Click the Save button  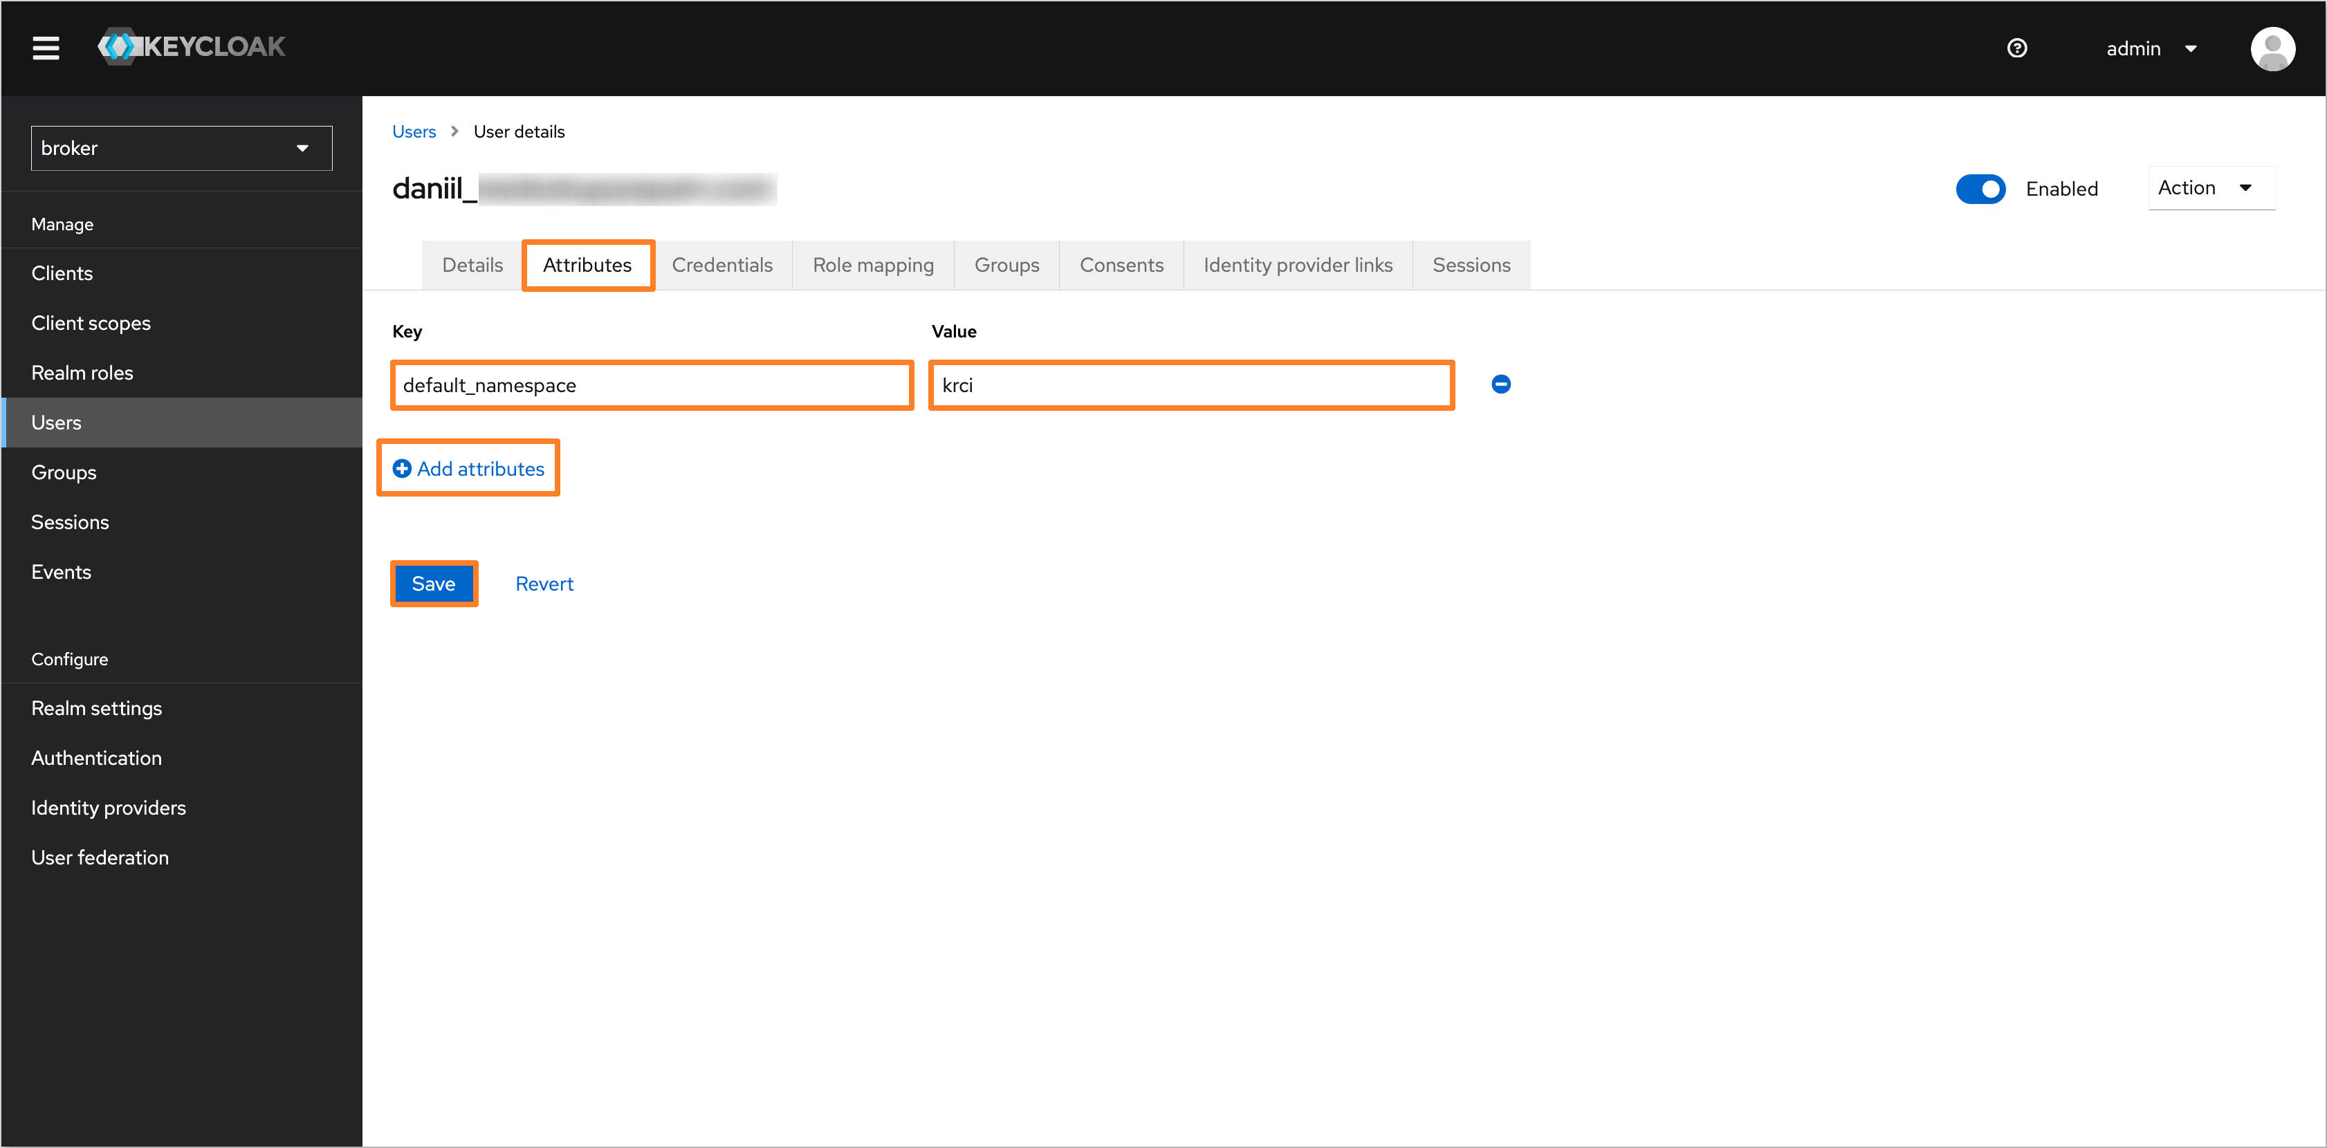click(x=432, y=583)
